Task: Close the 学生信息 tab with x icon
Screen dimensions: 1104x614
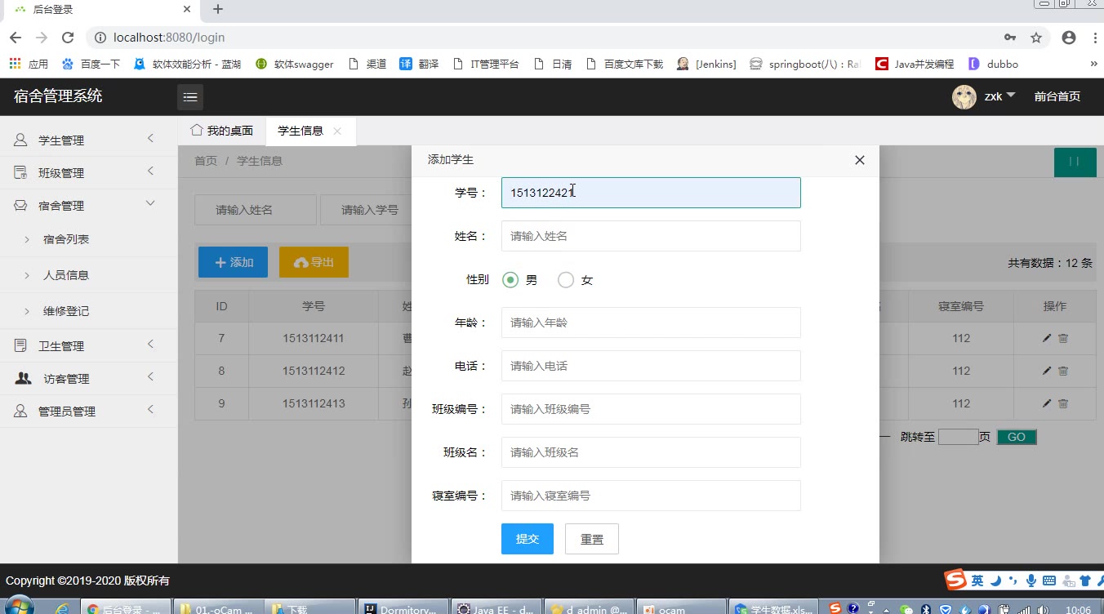Action: pos(337,131)
